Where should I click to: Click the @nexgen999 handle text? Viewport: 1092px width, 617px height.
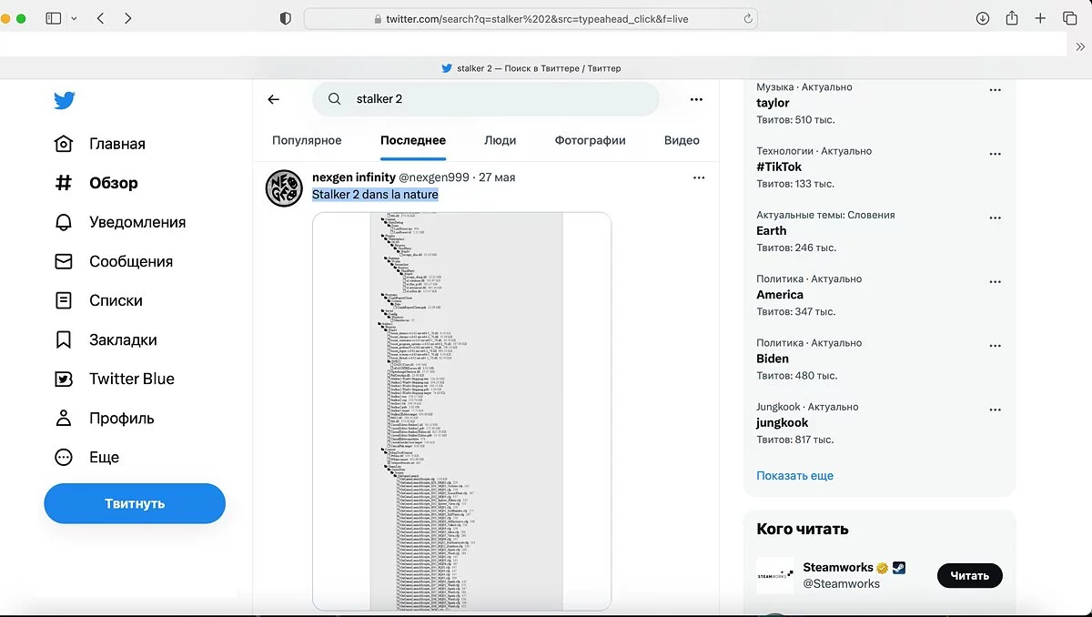point(434,177)
